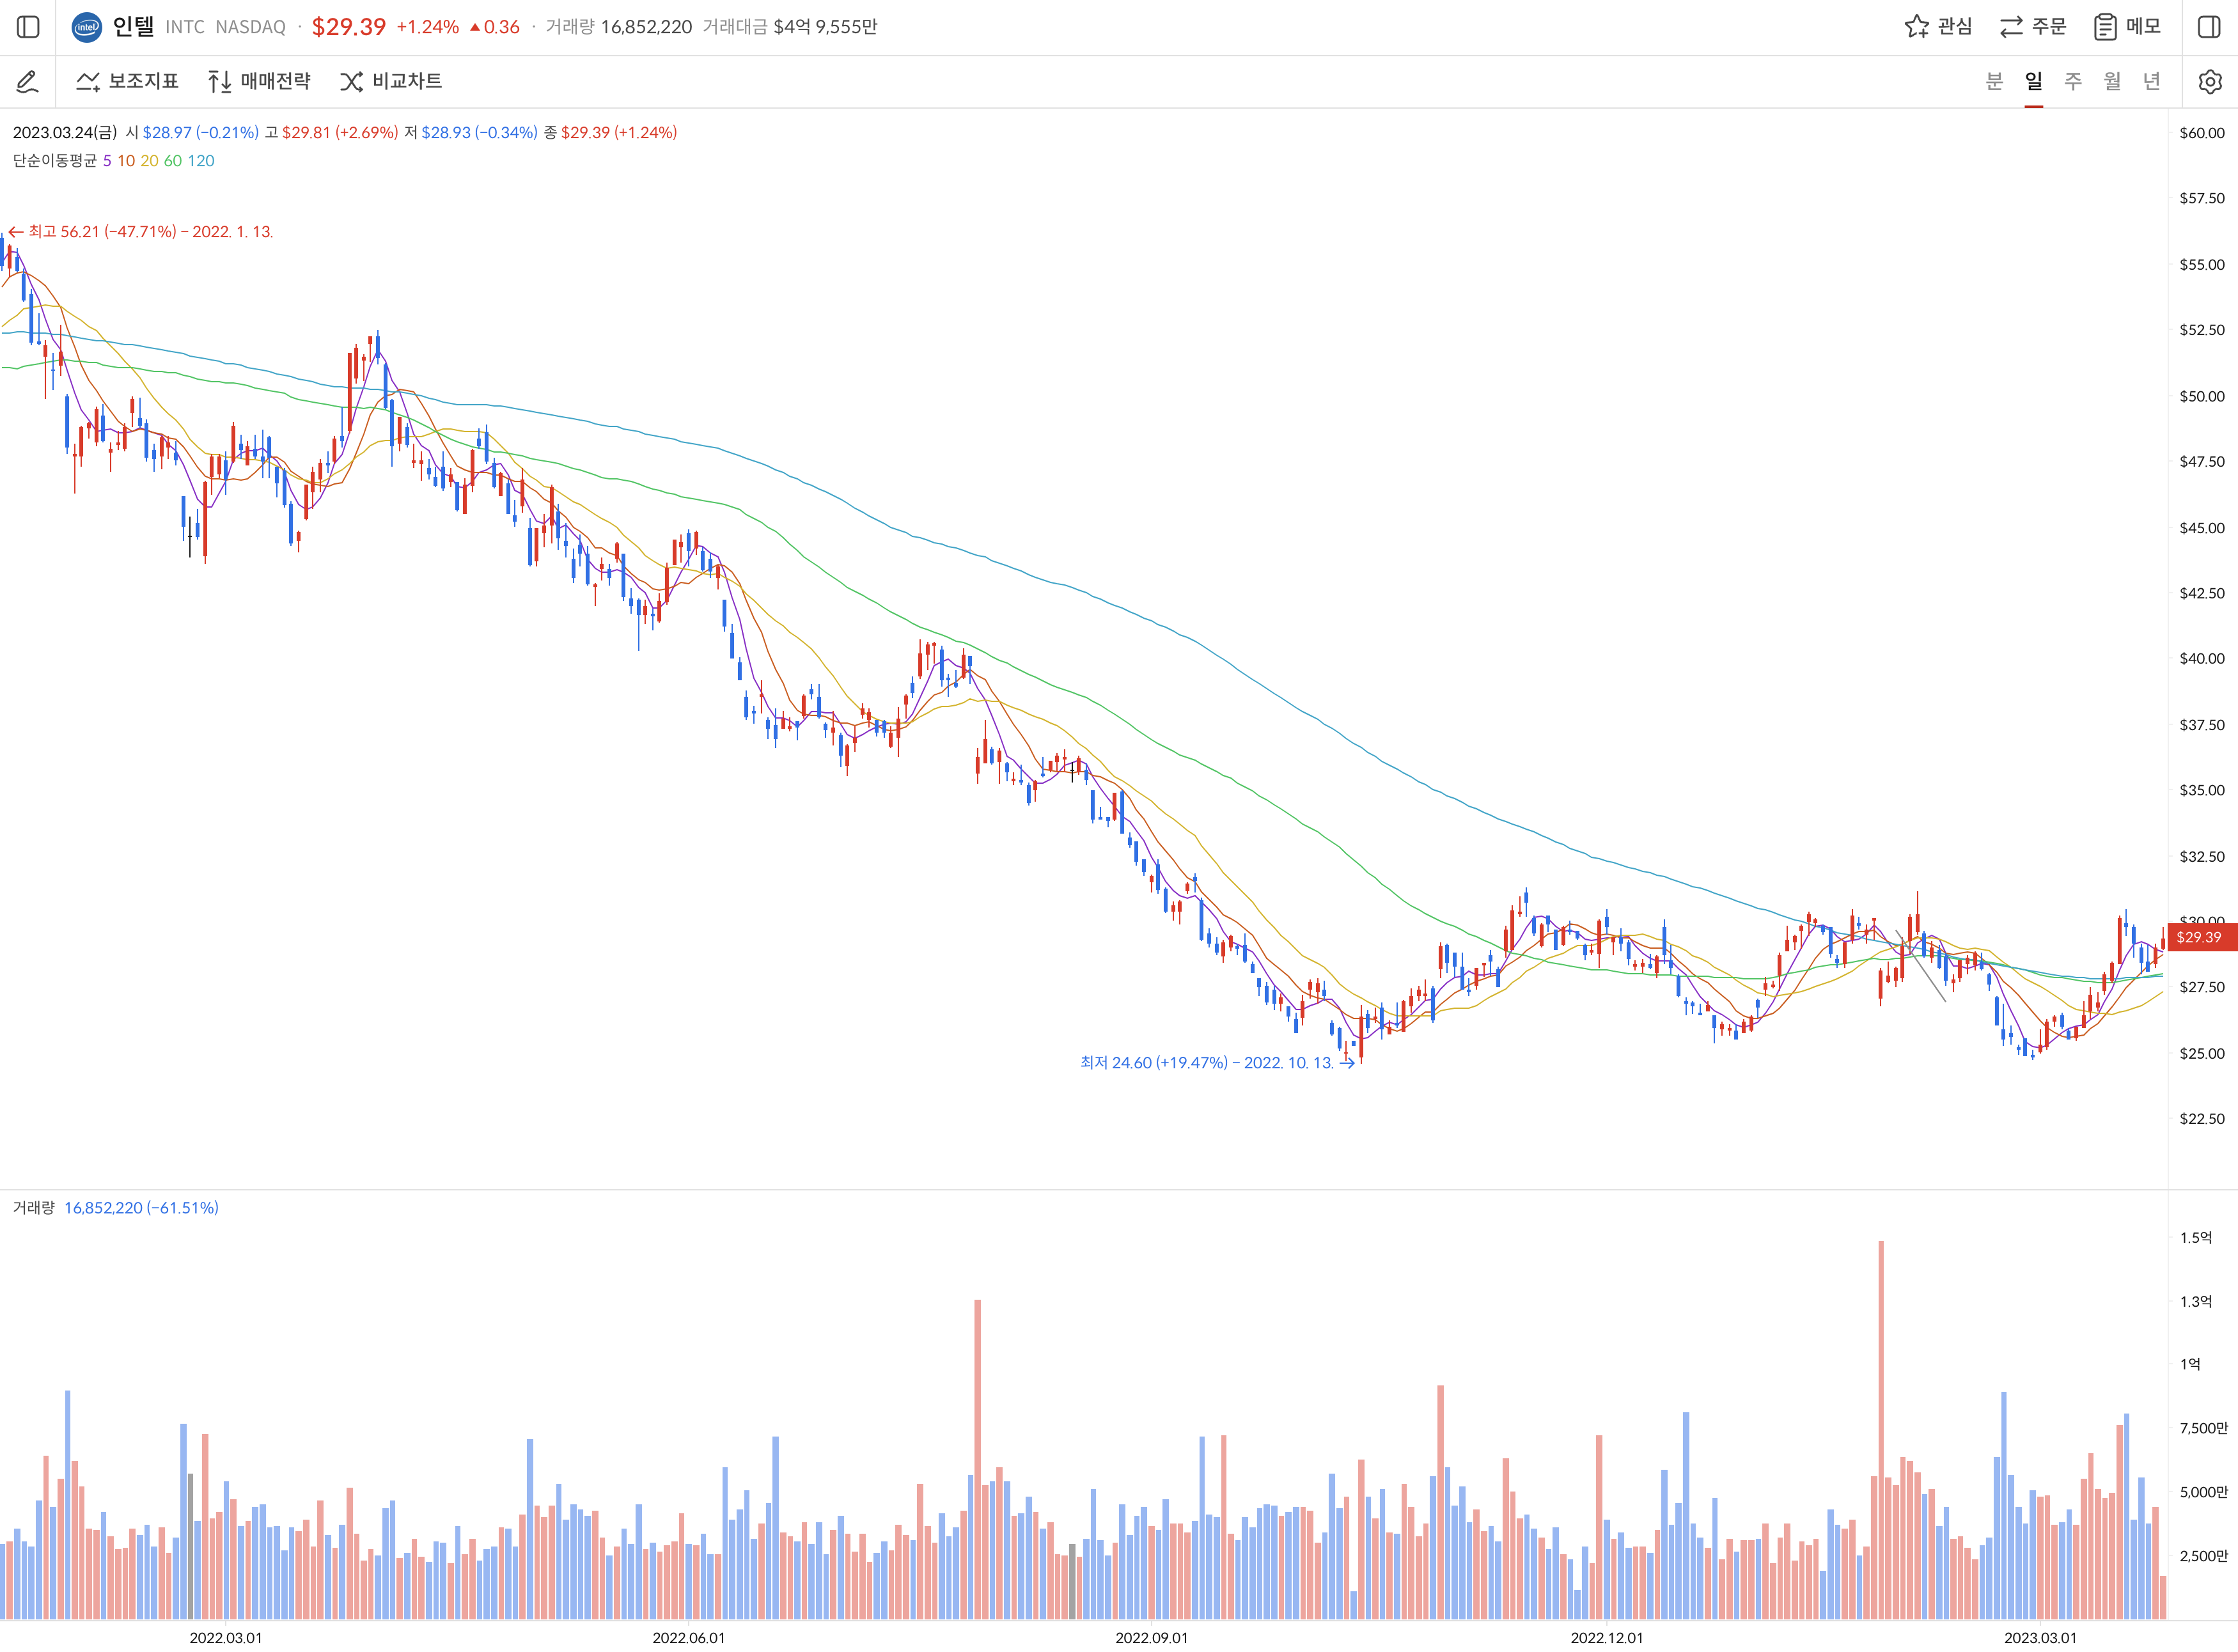This screenshot has width=2238, height=1652.
Task: Switch to 월 monthly chart
Action: click(2112, 81)
